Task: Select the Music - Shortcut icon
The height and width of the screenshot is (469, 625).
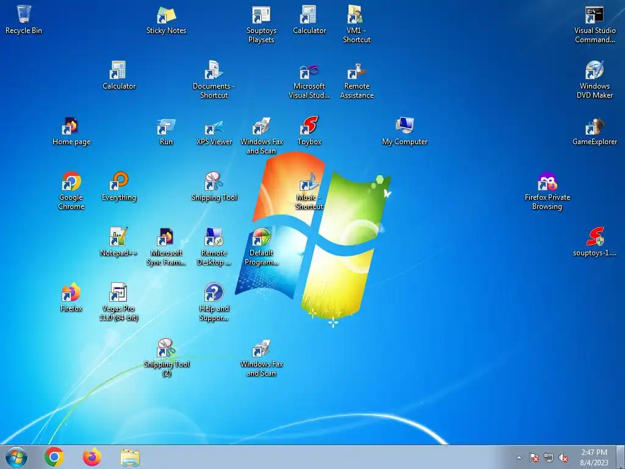Action: tap(309, 191)
